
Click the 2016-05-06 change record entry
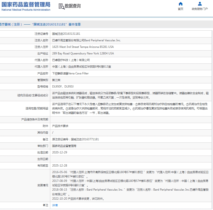131,174
